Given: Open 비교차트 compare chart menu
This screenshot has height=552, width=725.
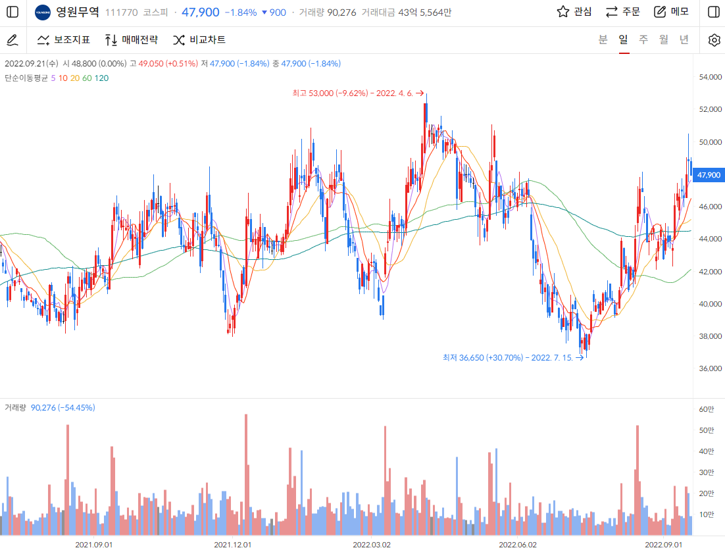Looking at the screenshot, I should pos(199,40).
